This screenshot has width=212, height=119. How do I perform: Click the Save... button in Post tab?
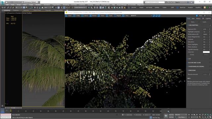click(193, 22)
